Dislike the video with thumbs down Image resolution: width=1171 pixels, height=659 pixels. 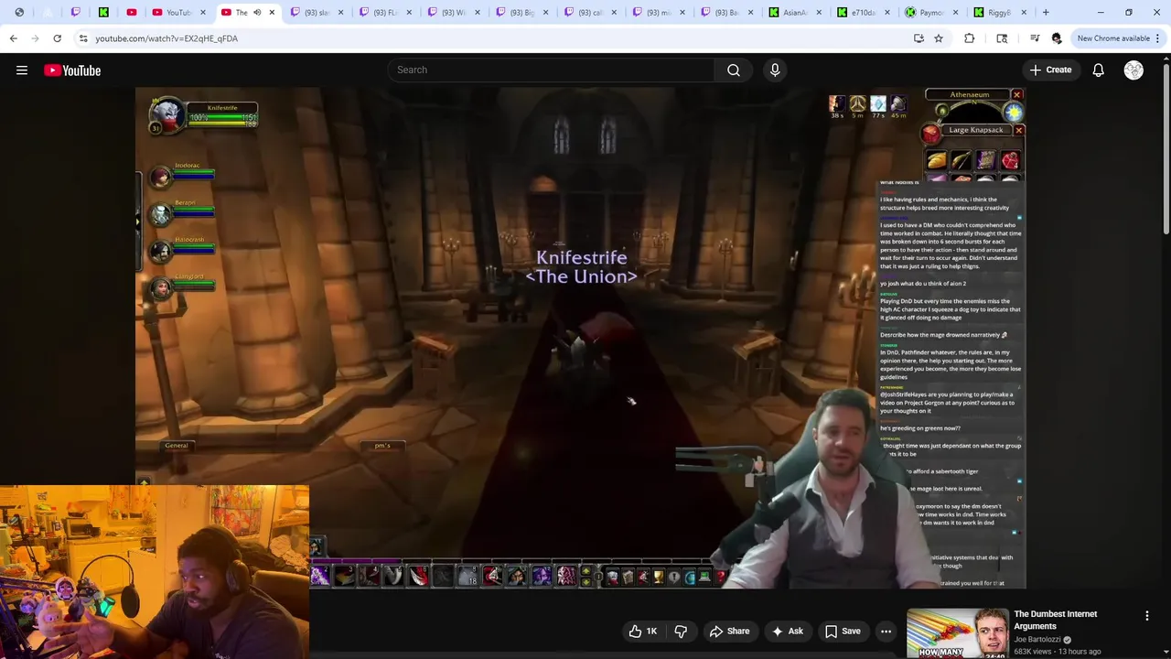point(681,631)
